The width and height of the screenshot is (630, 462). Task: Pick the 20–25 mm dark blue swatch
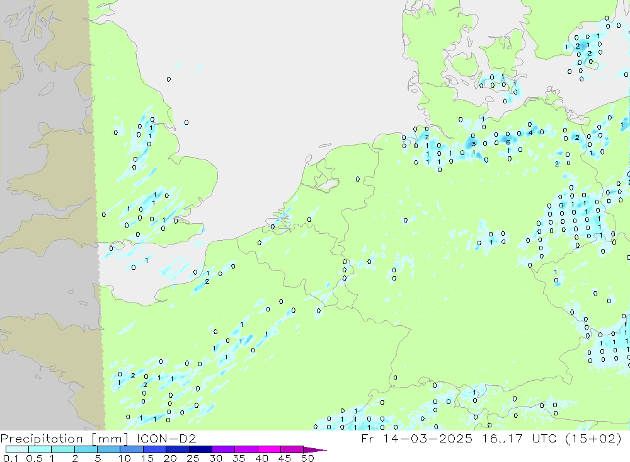(x=178, y=449)
